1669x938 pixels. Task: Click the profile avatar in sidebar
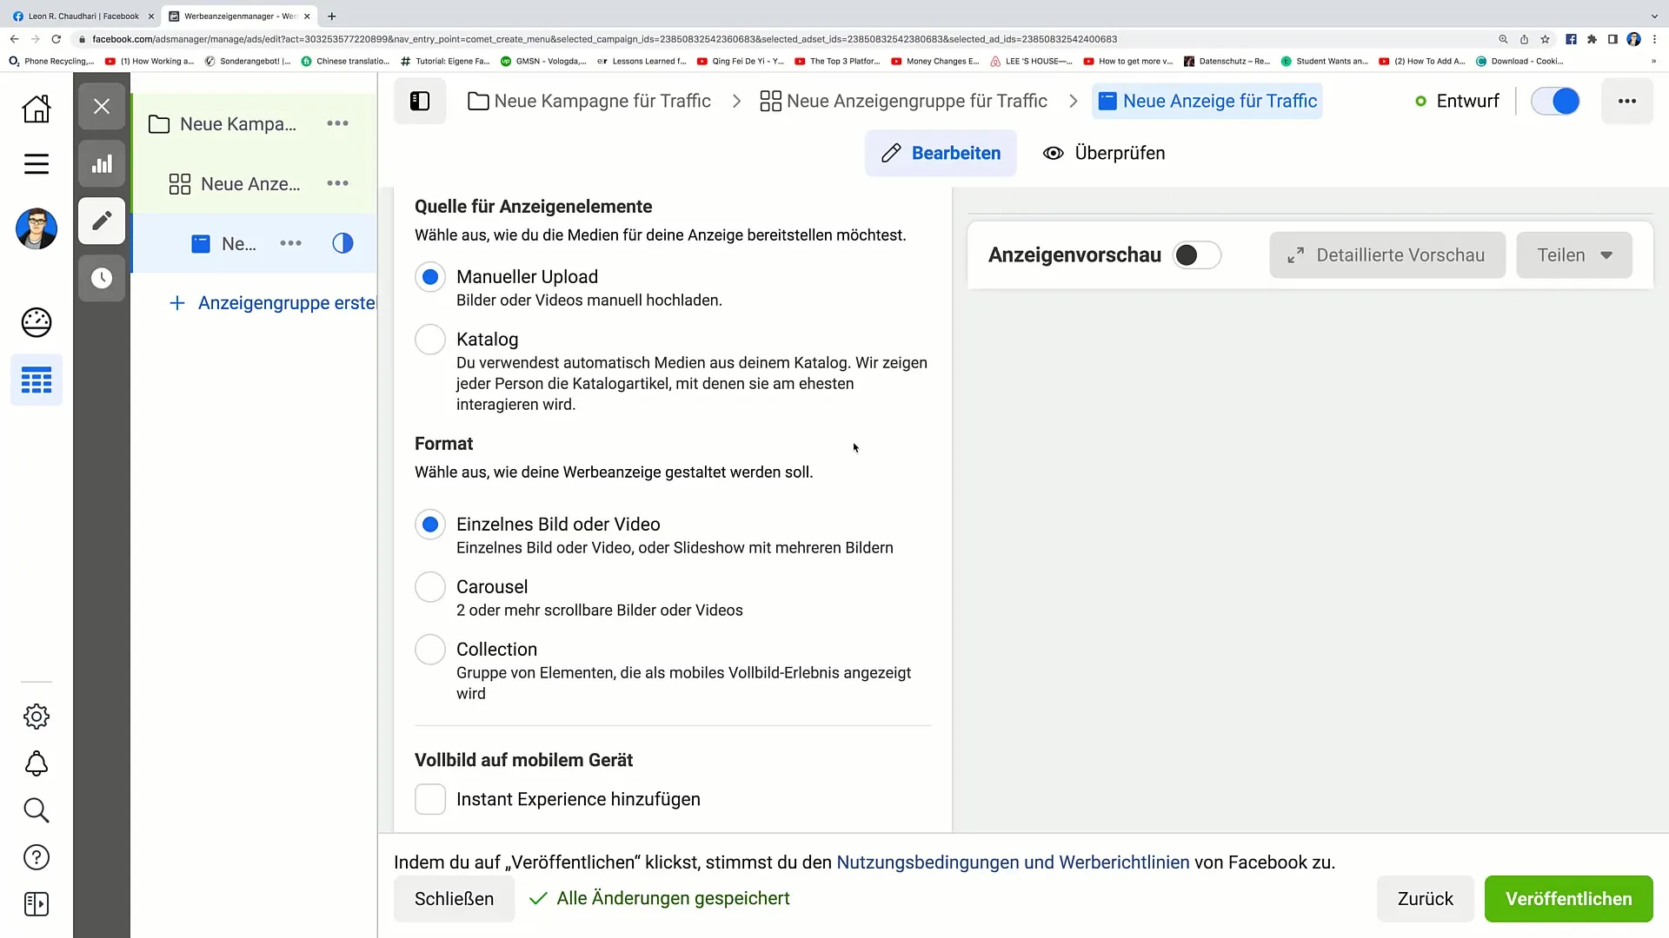[37, 228]
